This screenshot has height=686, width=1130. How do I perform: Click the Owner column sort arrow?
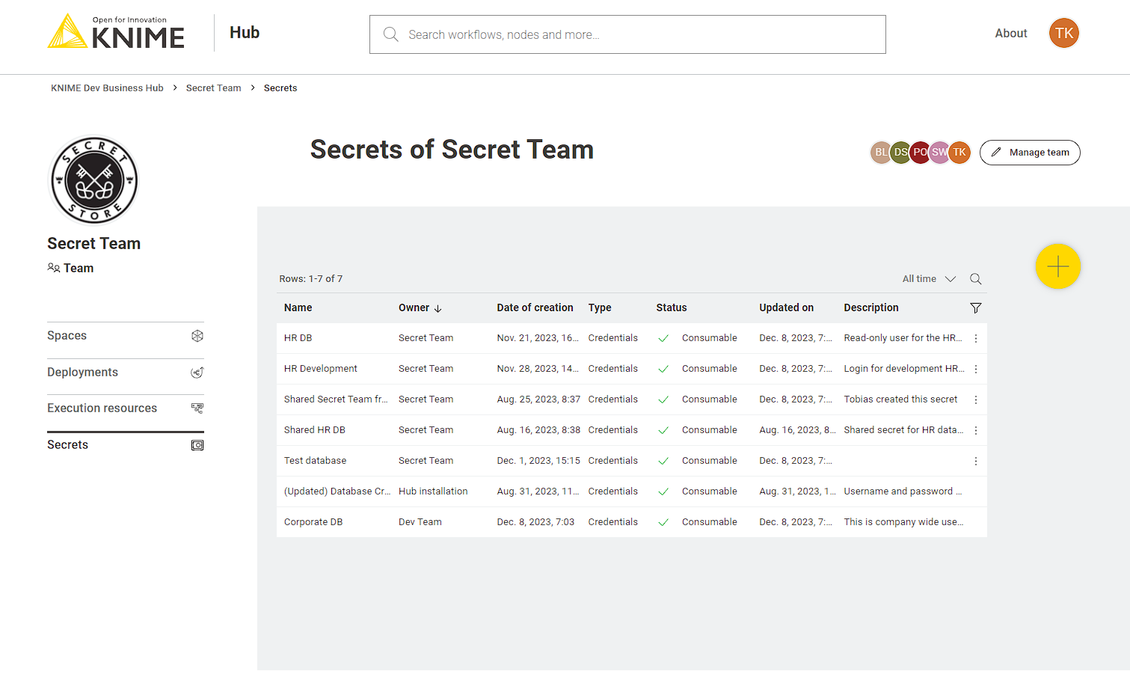pos(438,308)
